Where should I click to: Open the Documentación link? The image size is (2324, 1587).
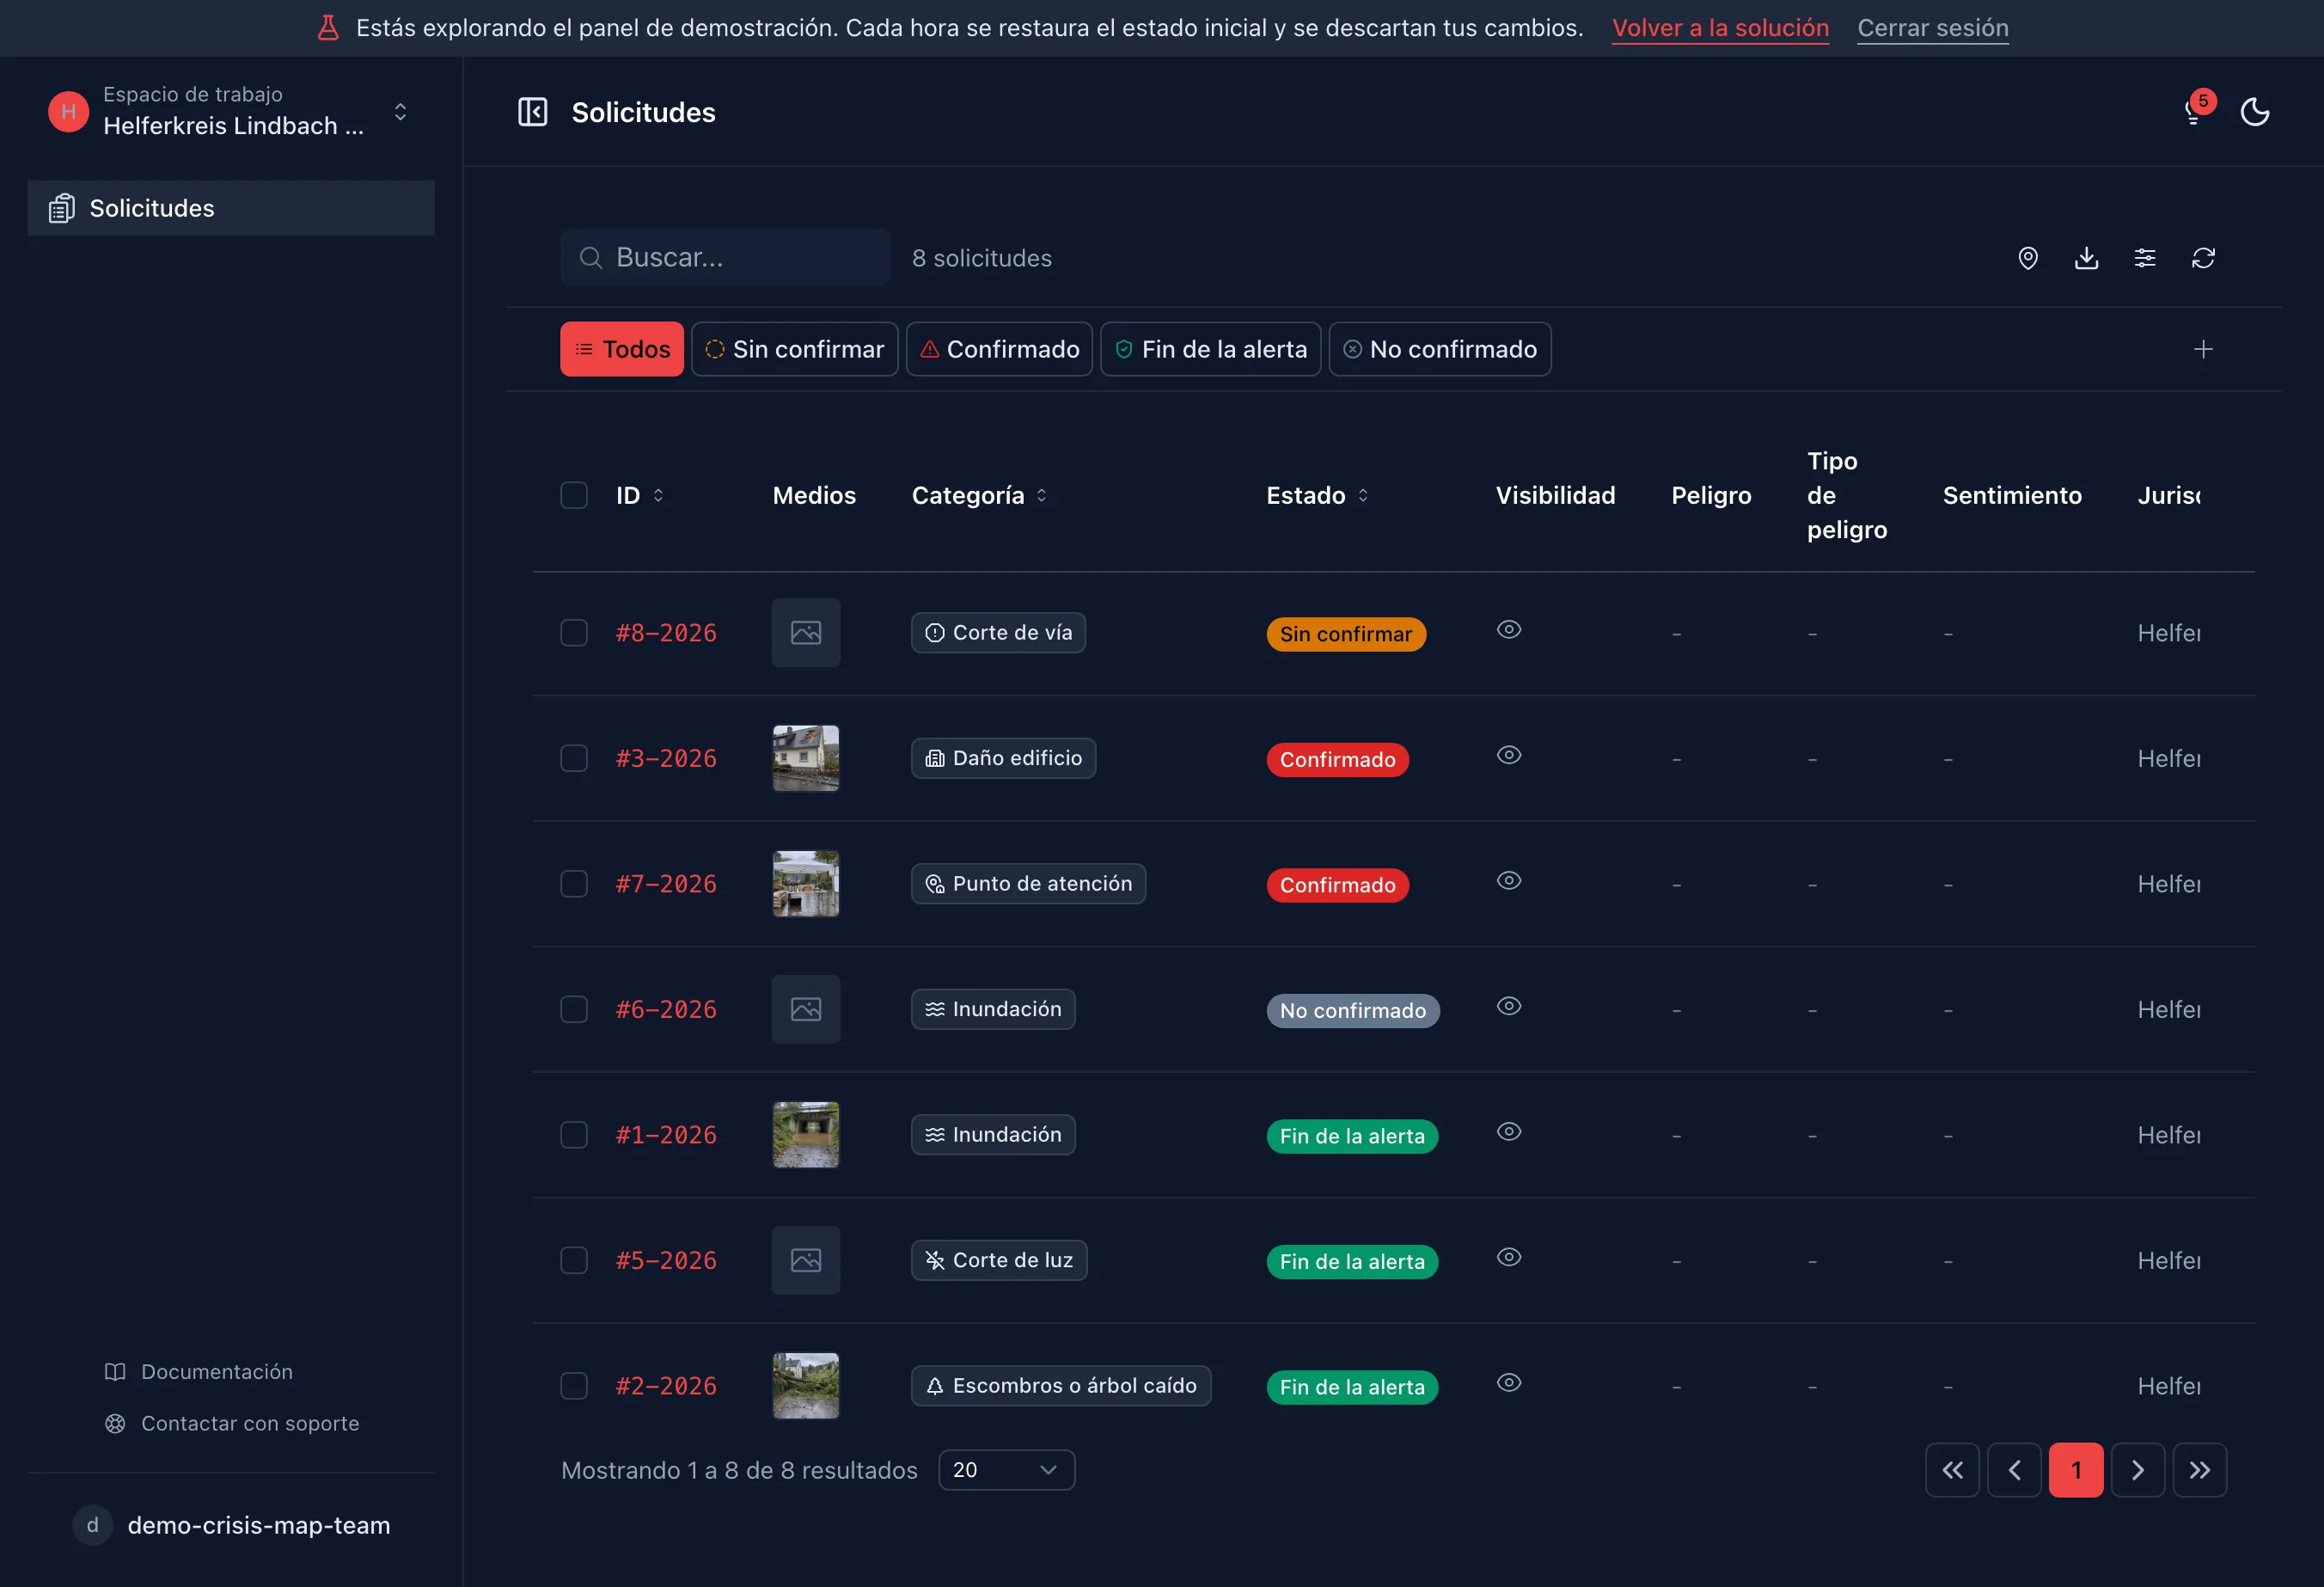click(199, 1371)
